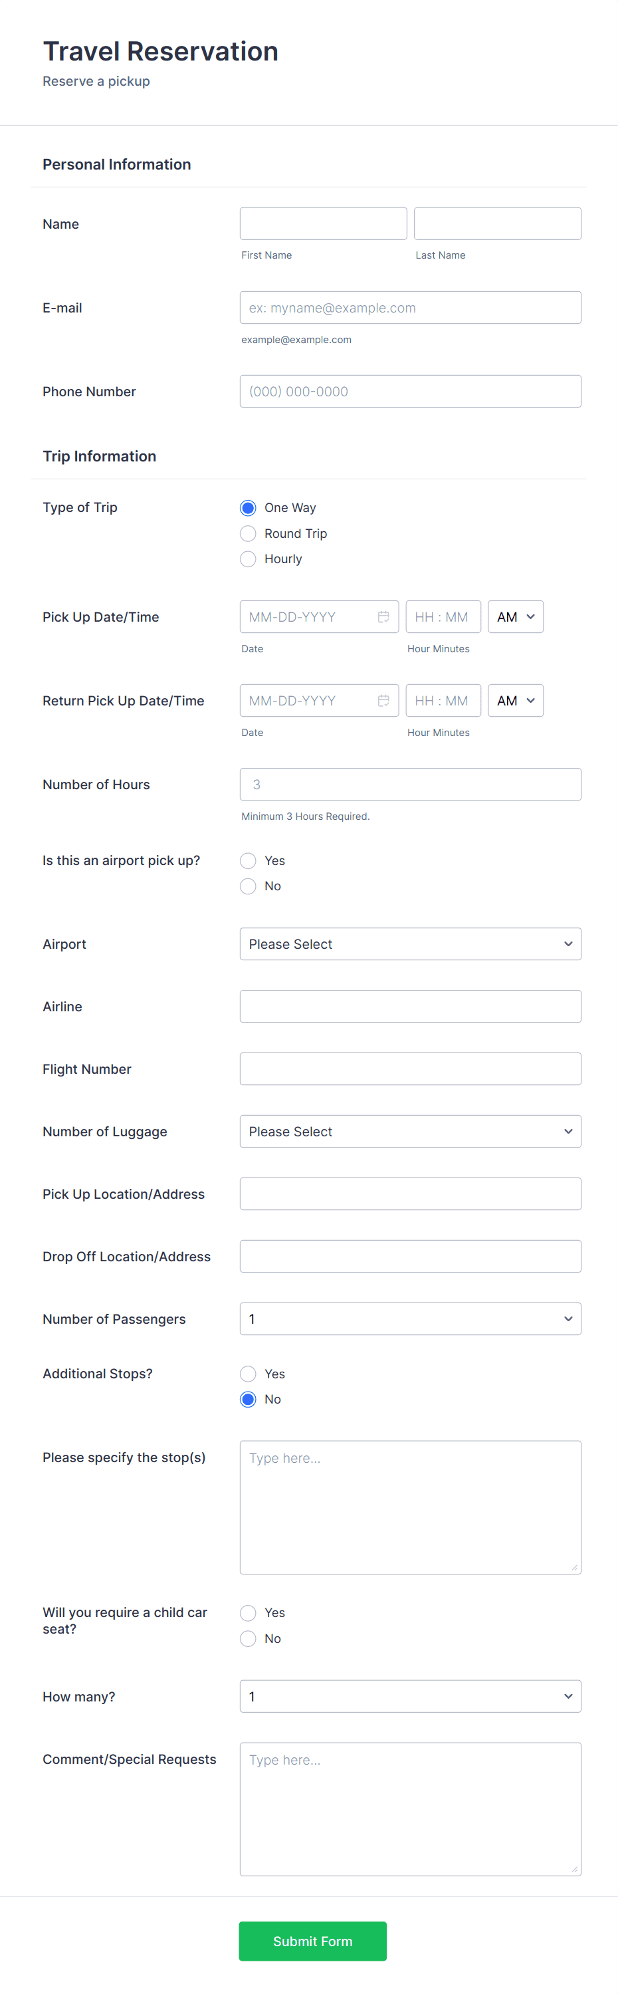Select the Round Trip option
Image resolution: width=618 pixels, height=1994 pixels.
click(x=247, y=533)
